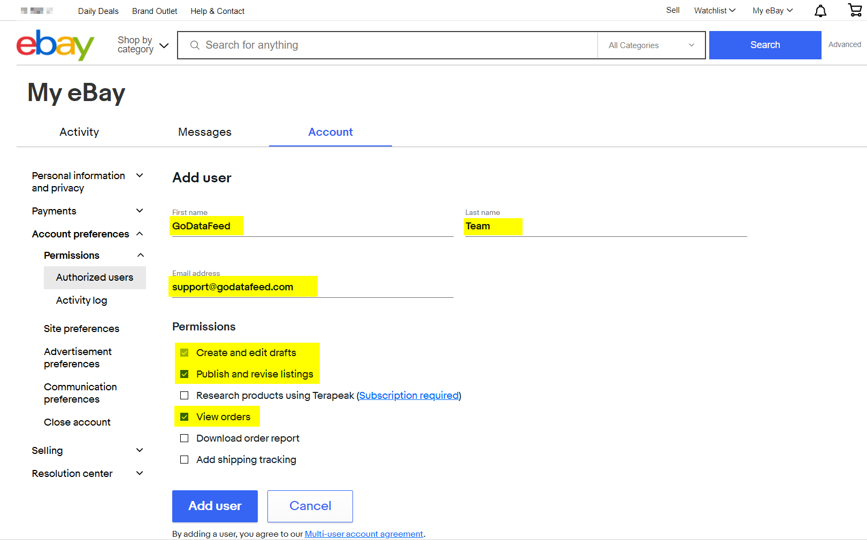Switch to the Messages tab
Image resolution: width=867 pixels, height=540 pixels.
(205, 132)
